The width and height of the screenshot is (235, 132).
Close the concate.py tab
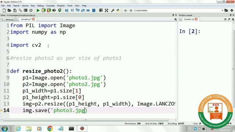[33, 19]
